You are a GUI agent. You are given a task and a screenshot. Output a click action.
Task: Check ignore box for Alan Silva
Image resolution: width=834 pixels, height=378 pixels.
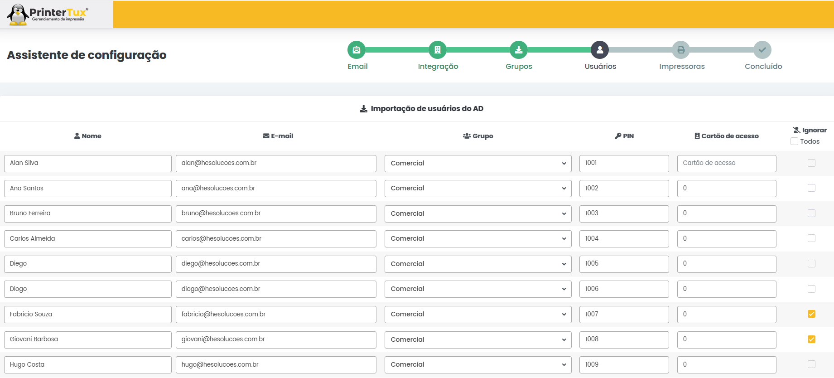point(811,163)
